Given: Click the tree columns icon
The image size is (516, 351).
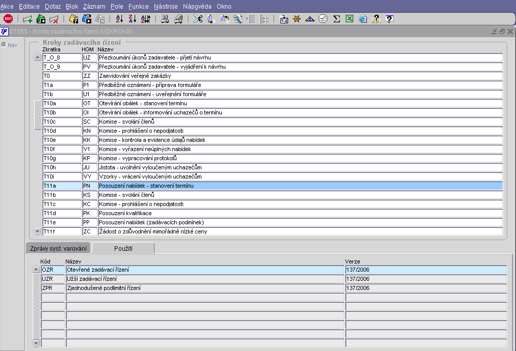Looking at the screenshot, I should [264, 19].
